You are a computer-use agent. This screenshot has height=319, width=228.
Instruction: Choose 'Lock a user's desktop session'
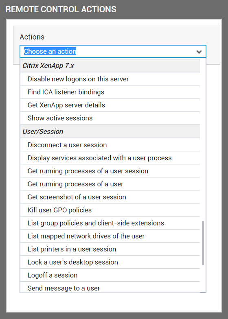click(110, 262)
